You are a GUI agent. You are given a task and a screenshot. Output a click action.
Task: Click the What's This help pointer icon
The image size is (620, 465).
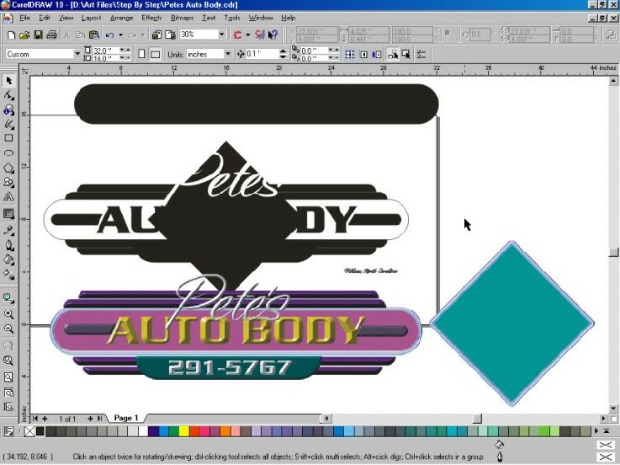[273, 35]
